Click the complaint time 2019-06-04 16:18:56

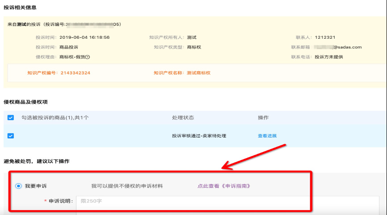(84, 37)
